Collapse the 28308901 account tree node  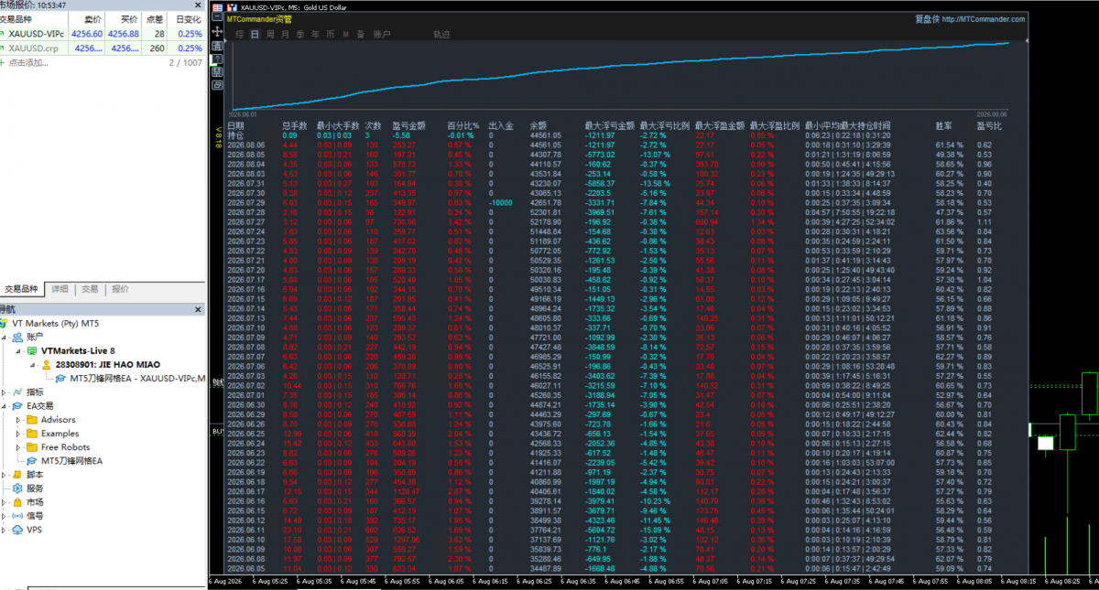pos(32,365)
